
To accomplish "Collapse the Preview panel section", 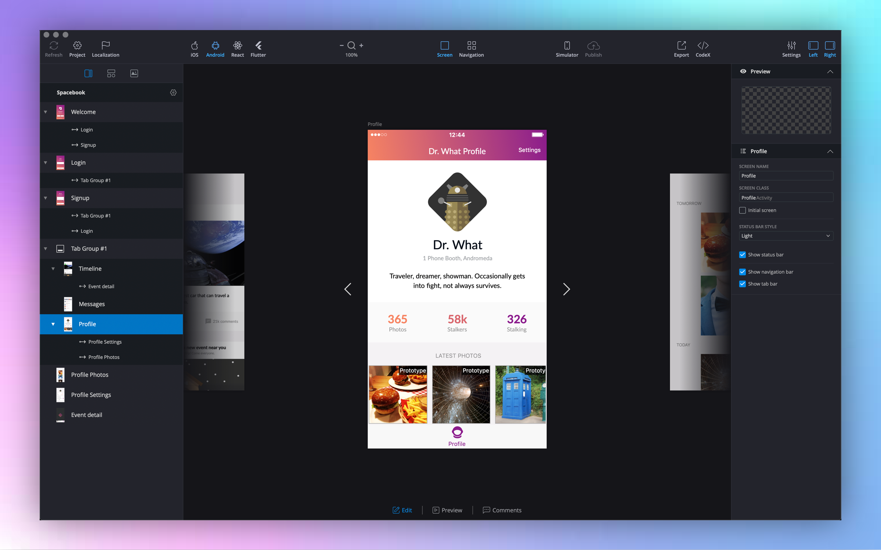I will pyautogui.click(x=830, y=72).
